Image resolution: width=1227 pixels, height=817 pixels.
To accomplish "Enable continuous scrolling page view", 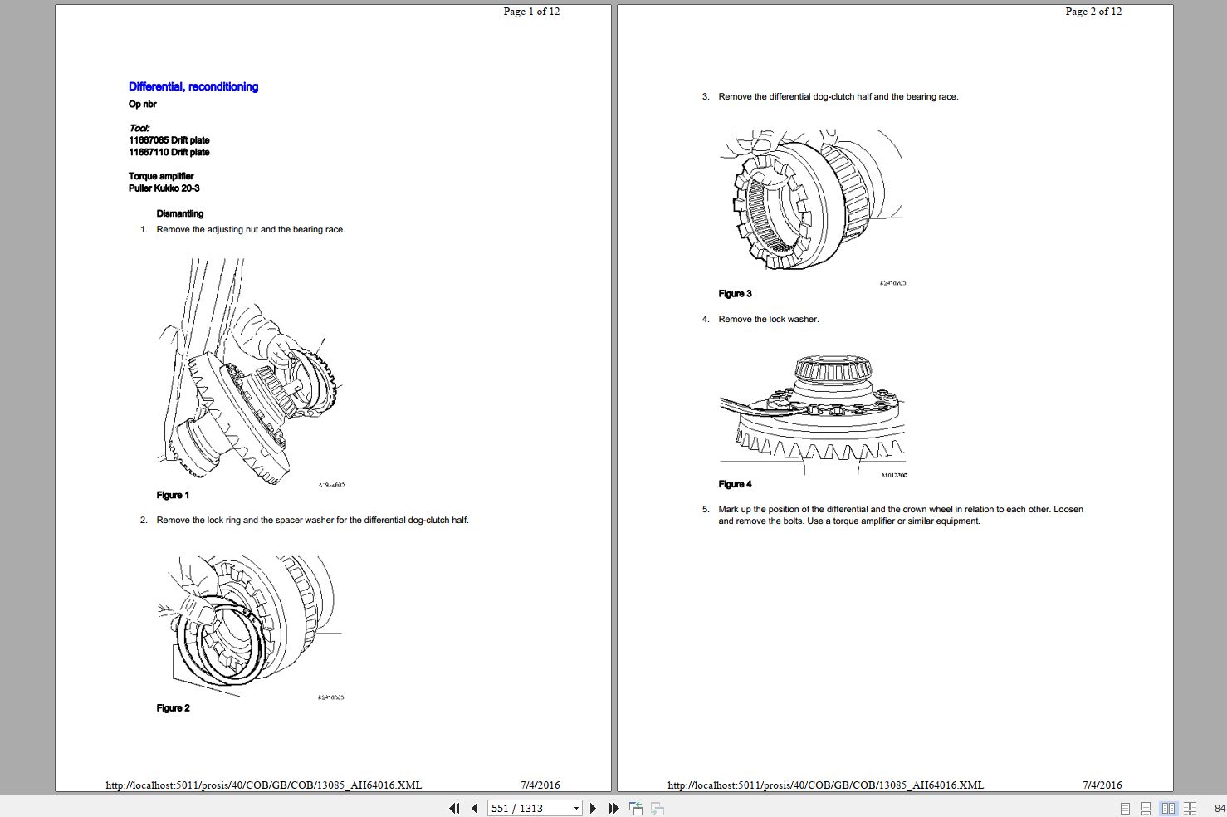I will tap(1146, 808).
